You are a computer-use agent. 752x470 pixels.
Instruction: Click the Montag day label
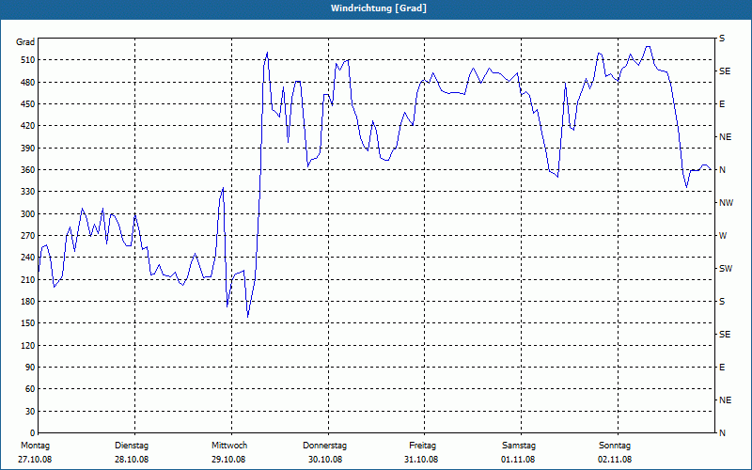click(35, 446)
